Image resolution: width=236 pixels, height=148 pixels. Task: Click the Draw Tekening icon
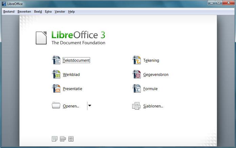tap(136, 60)
